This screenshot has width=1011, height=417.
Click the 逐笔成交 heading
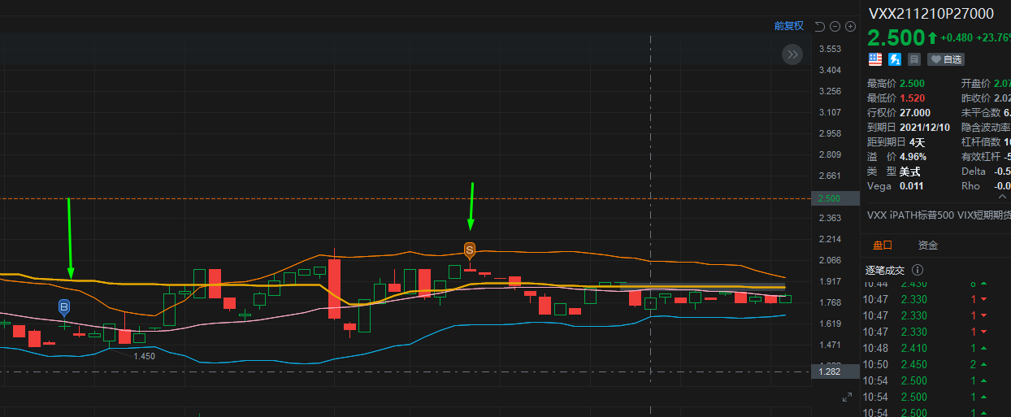887,270
